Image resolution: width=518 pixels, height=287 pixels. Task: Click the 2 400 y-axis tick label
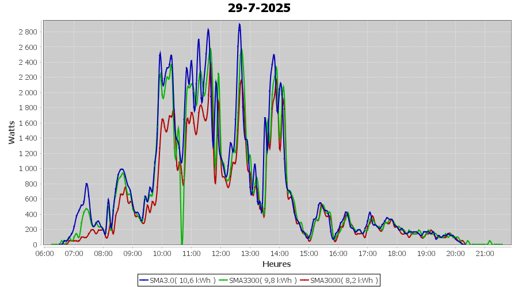click(x=28, y=62)
